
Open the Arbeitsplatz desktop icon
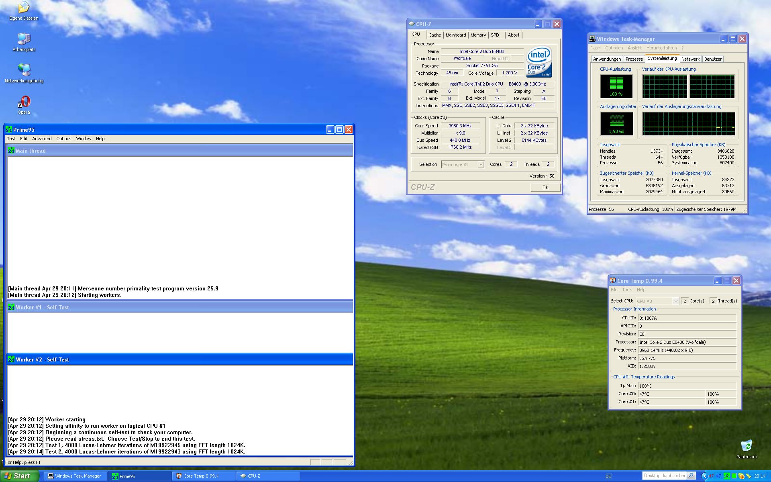pos(24,39)
